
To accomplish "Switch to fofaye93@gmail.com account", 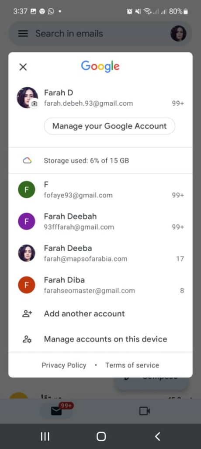I will tap(100, 189).
